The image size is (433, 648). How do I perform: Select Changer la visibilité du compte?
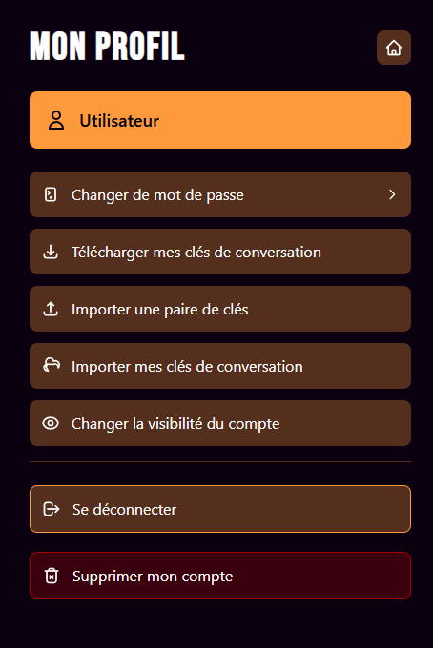click(x=220, y=423)
